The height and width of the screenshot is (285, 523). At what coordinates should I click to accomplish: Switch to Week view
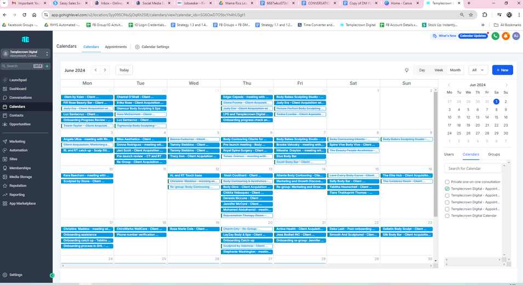(439, 70)
